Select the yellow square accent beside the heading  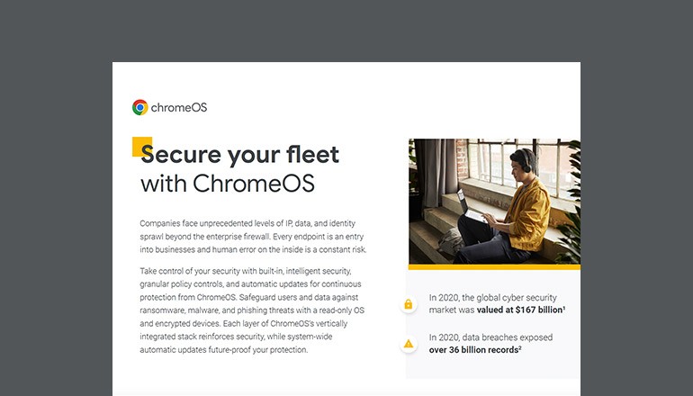[139, 145]
